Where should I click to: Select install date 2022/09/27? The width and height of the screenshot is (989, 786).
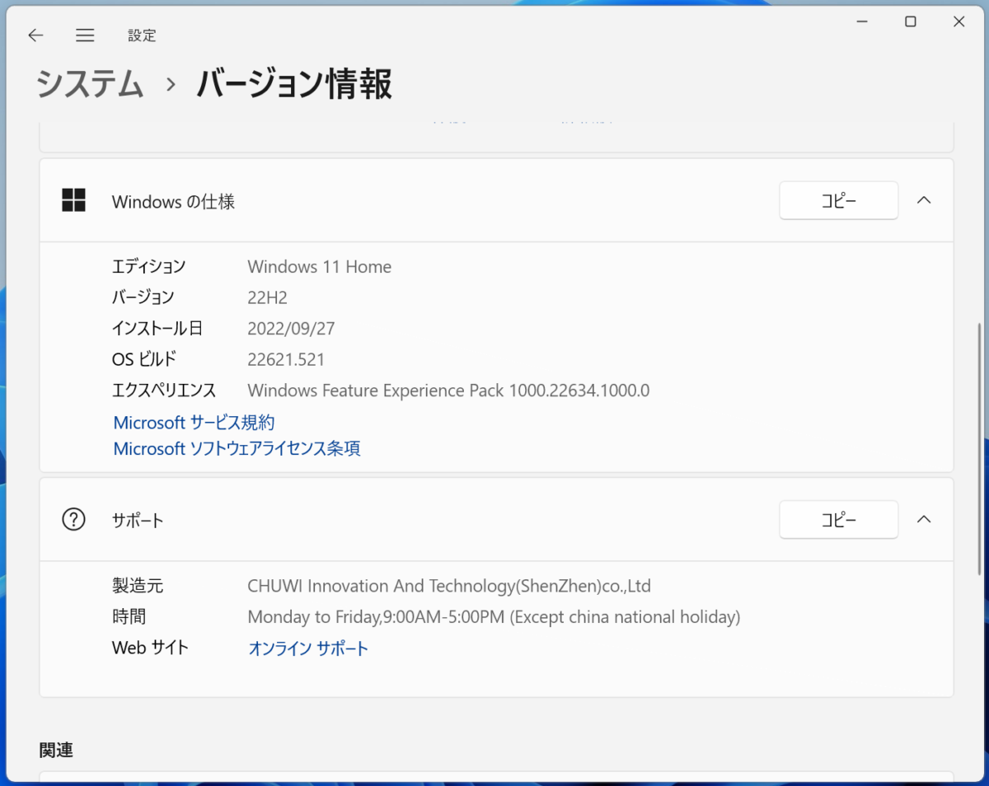tap(291, 329)
